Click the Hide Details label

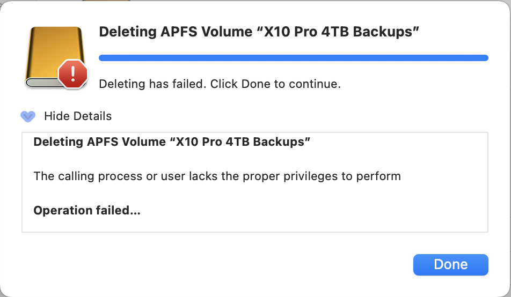pos(78,116)
